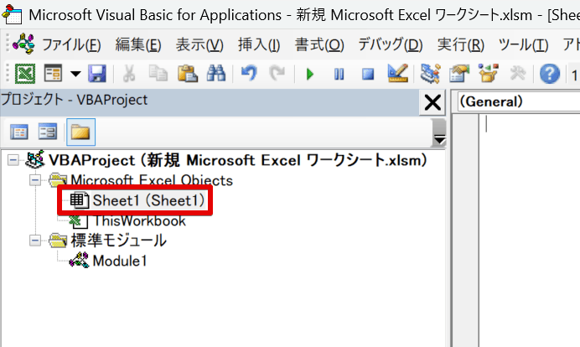Open the 書式(O) menu
The image size is (580, 347).
[319, 45]
